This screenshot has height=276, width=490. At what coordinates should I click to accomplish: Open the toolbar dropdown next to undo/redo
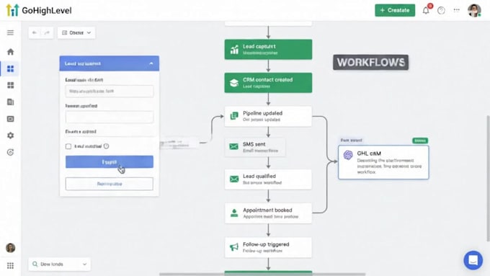[x=76, y=32]
